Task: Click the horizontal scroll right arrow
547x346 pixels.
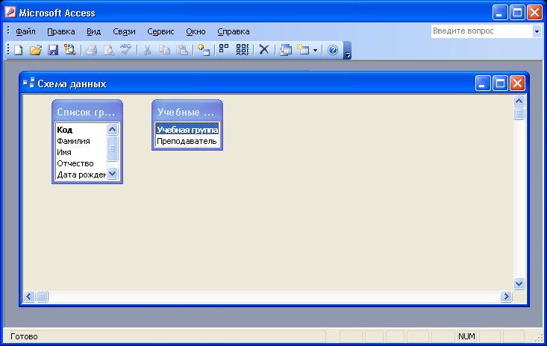Action: (x=506, y=297)
